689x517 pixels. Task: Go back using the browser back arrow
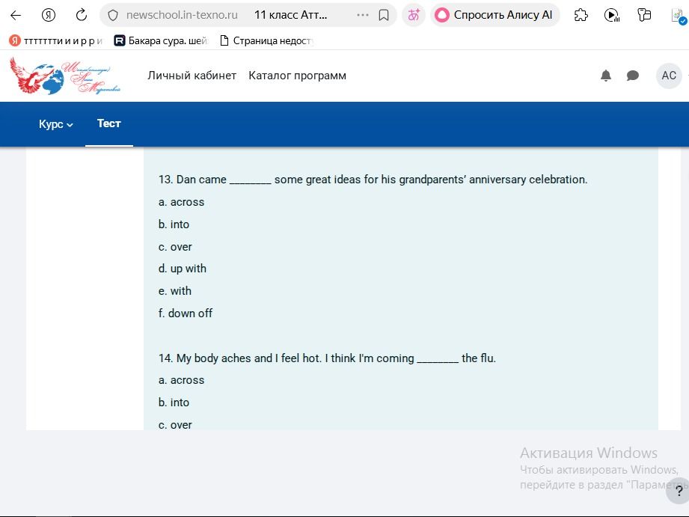[x=16, y=16]
